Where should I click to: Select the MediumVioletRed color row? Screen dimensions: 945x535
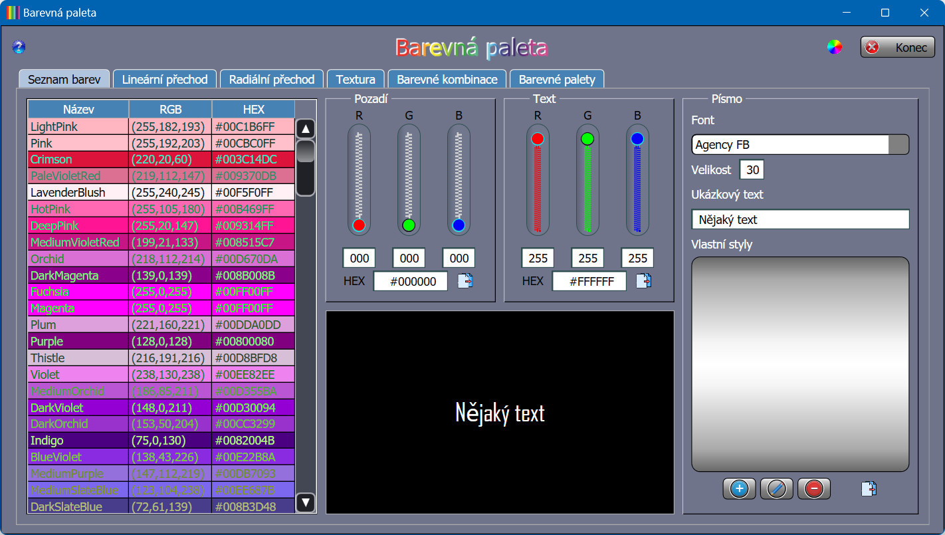pos(161,243)
